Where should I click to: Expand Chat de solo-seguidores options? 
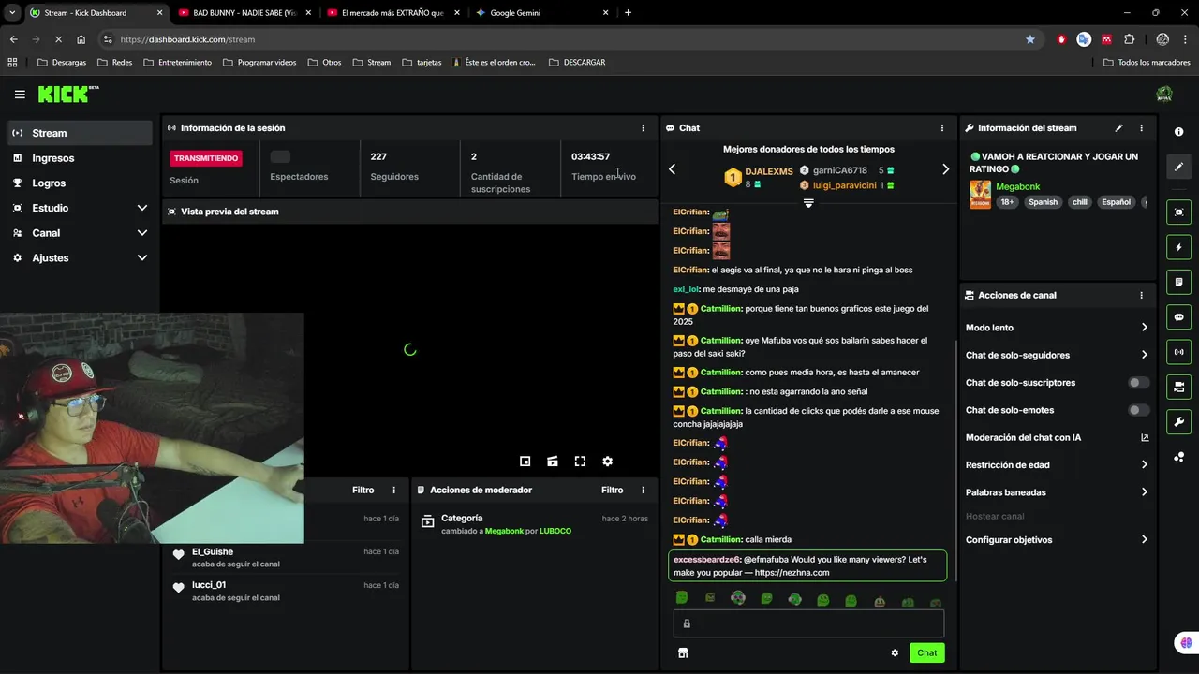[1057, 355]
